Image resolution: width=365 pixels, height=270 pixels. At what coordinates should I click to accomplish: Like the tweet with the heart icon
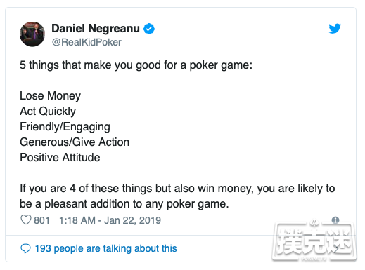pos(26,220)
